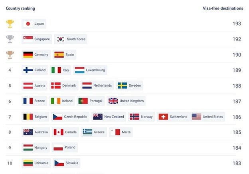249x174 pixels.
Task: Select the Luxembourg country tag
Action: (90, 70)
